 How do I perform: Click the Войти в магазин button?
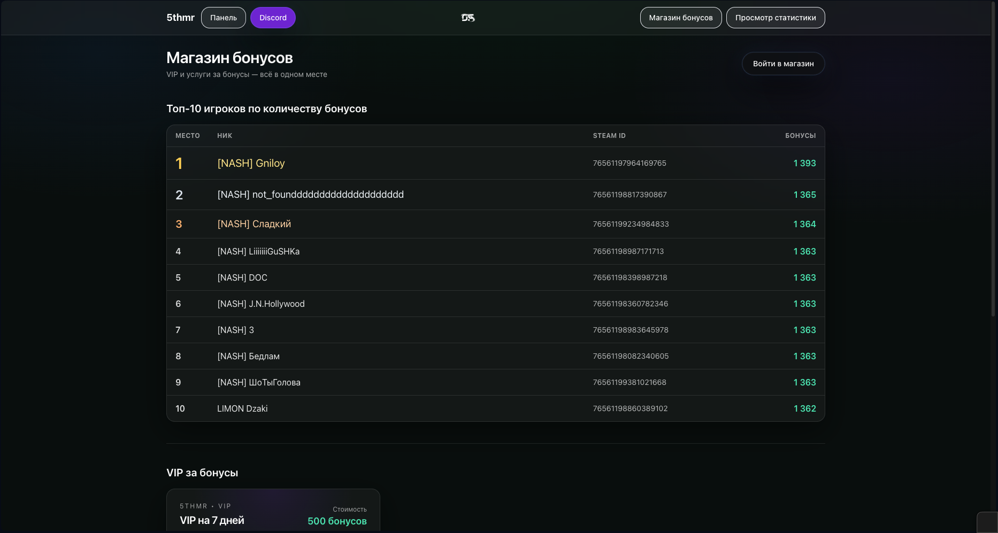click(x=783, y=63)
